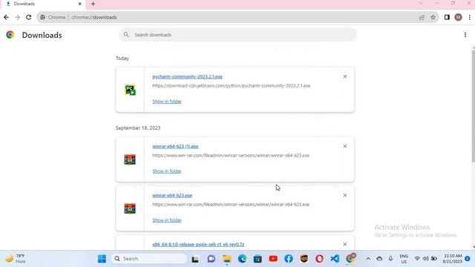Screen dimensions: 475x267
Task: Open winrar-x64-623.exe file link
Action: tap(172, 195)
